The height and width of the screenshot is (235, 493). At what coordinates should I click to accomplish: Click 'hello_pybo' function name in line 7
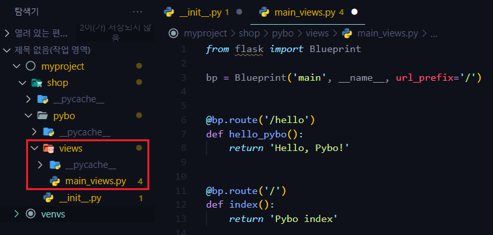coord(258,134)
